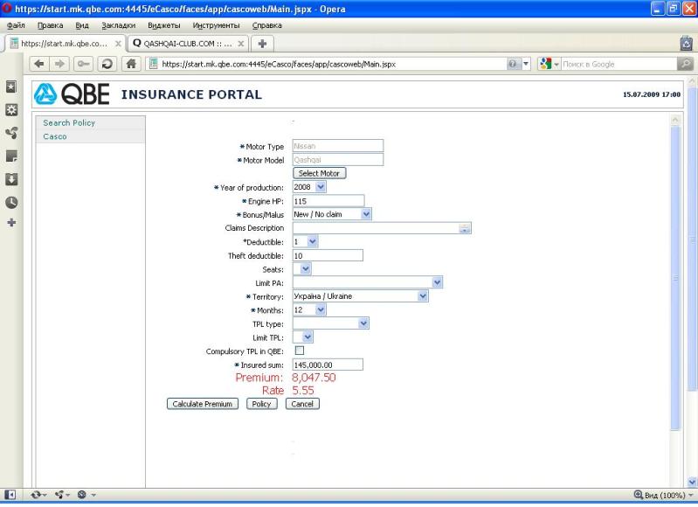Expand the Territory dropdown
Image resolution: width=698 pixels, height=507 pixels.
(423, 296)
